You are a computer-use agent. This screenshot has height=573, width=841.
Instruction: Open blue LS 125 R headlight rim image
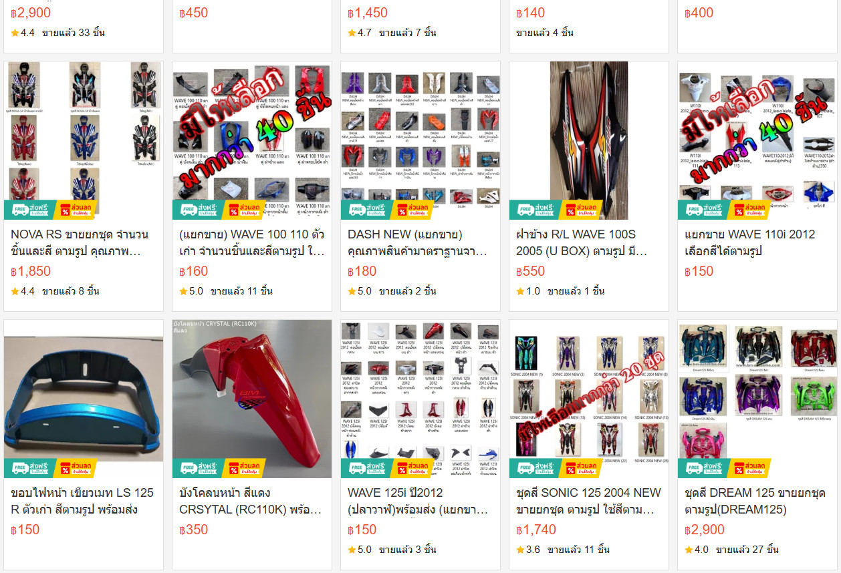(x=84, y=399)
